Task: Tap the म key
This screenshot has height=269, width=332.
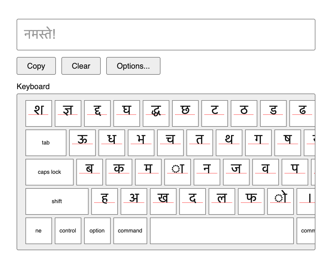Action: click(x=148, y=172)
